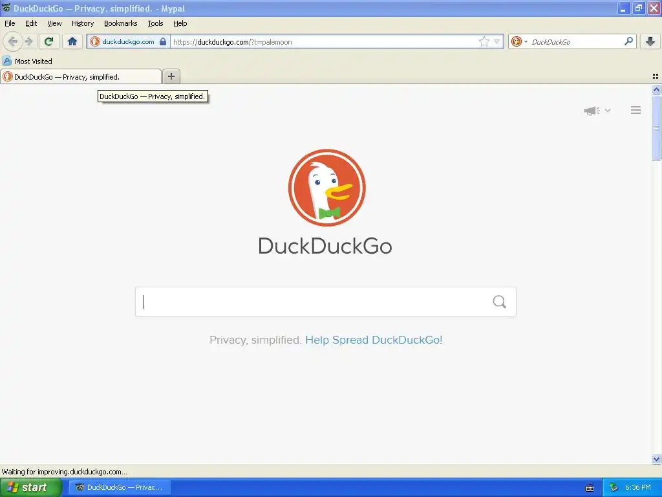Screen dimensions: 662x497
Task: Open the Windows start button
Action: click(31, 487)
